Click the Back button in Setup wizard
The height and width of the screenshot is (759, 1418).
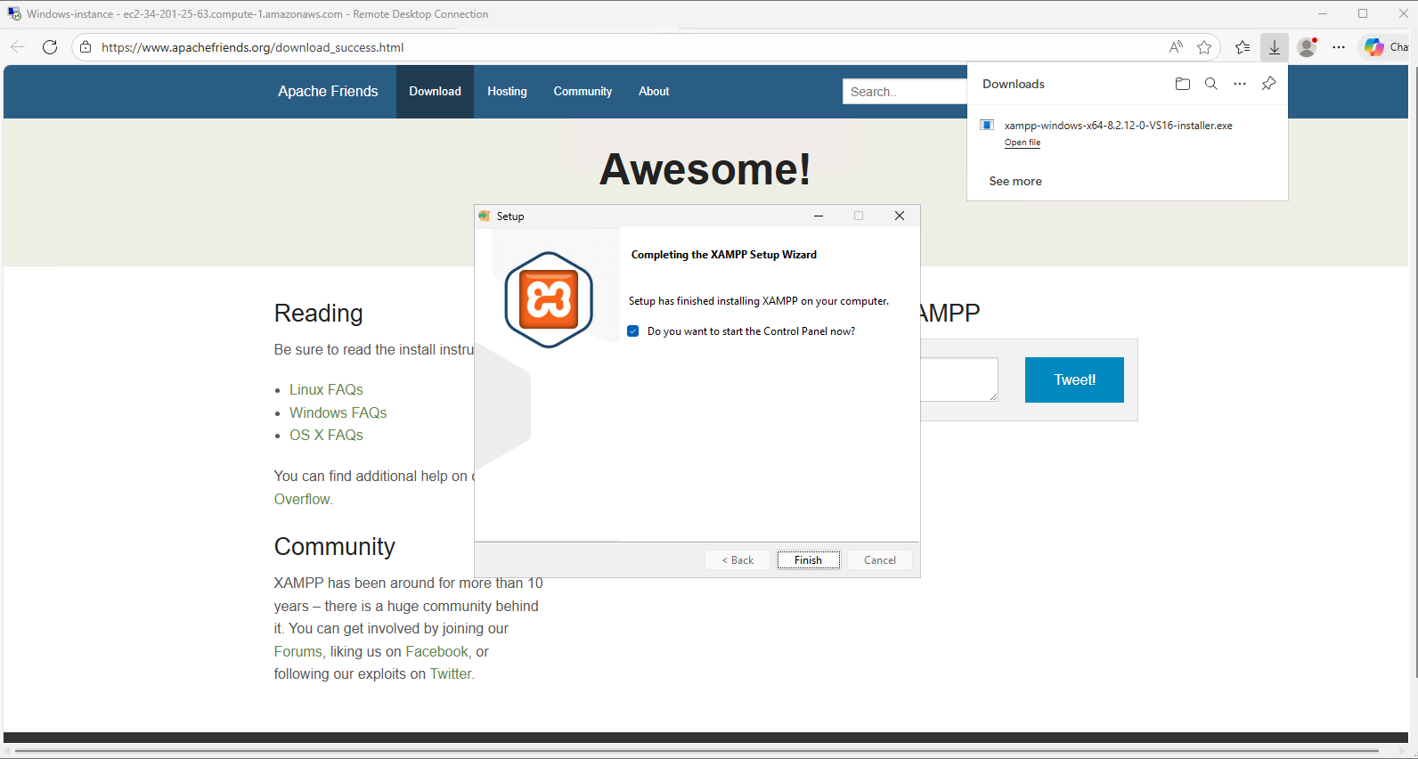[x=738, y=560]
